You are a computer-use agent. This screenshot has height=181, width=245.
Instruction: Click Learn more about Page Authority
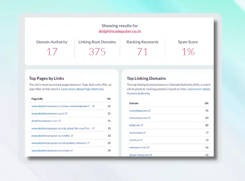83,89
